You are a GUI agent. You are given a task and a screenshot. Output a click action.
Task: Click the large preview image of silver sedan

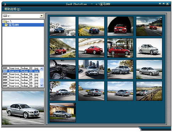[x=23, y=108]
